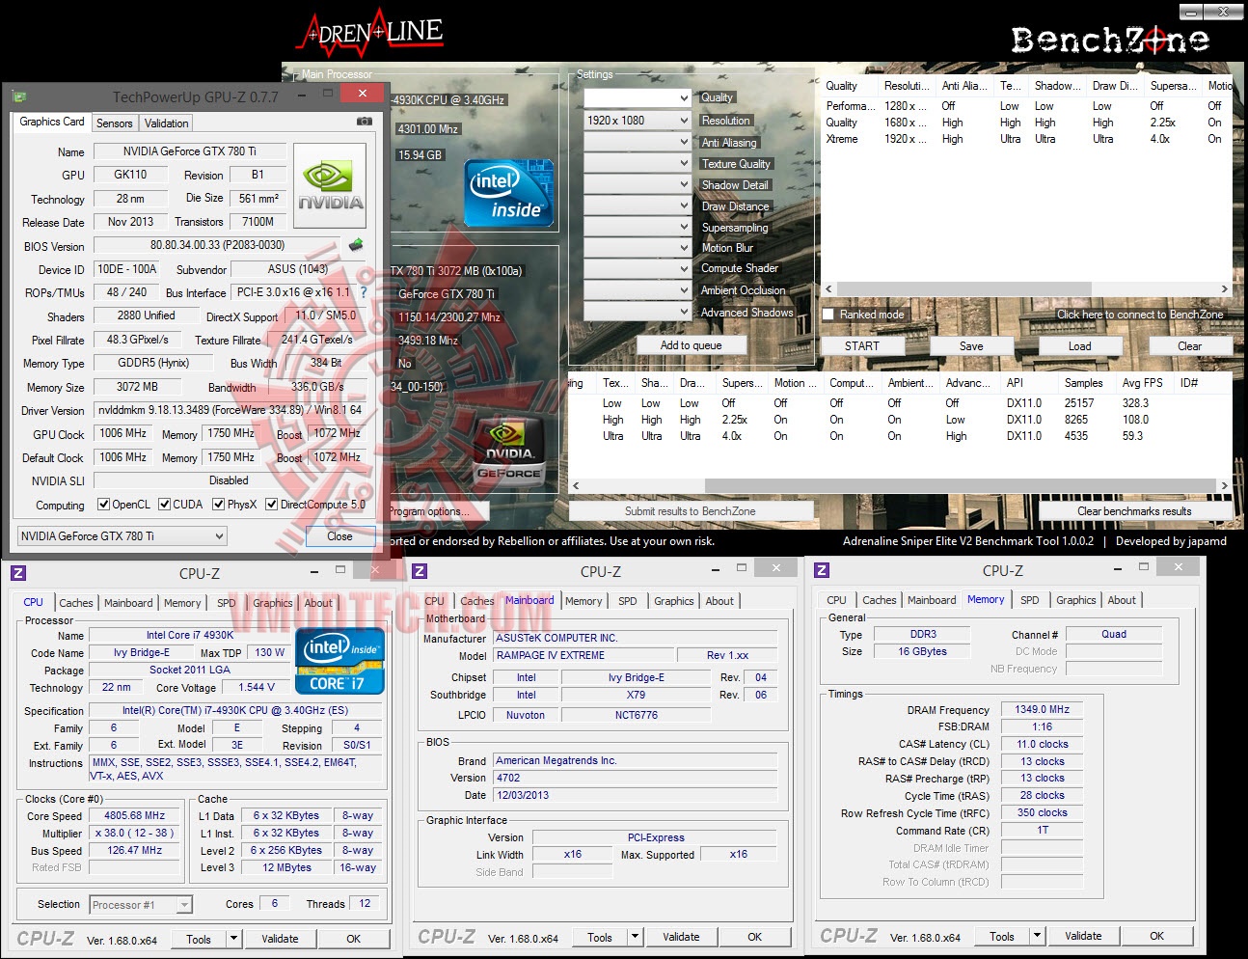Click the NVIDIA GeForce logo in benchmark tool

509,451
